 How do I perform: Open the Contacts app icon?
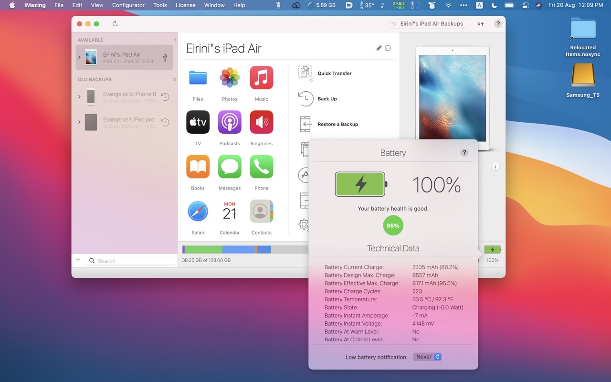(x=262, y=211)
